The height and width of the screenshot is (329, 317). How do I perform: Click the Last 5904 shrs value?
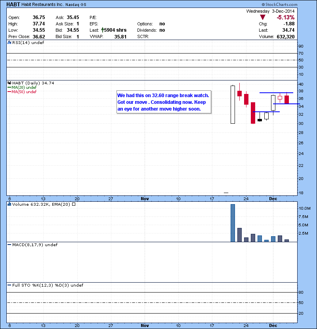click(x=115, y=30)
